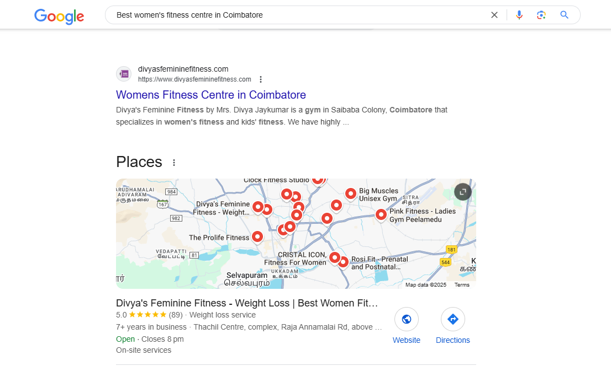Expand the map to full view
The height and width of the screenshot is (366, 611).
462,192
